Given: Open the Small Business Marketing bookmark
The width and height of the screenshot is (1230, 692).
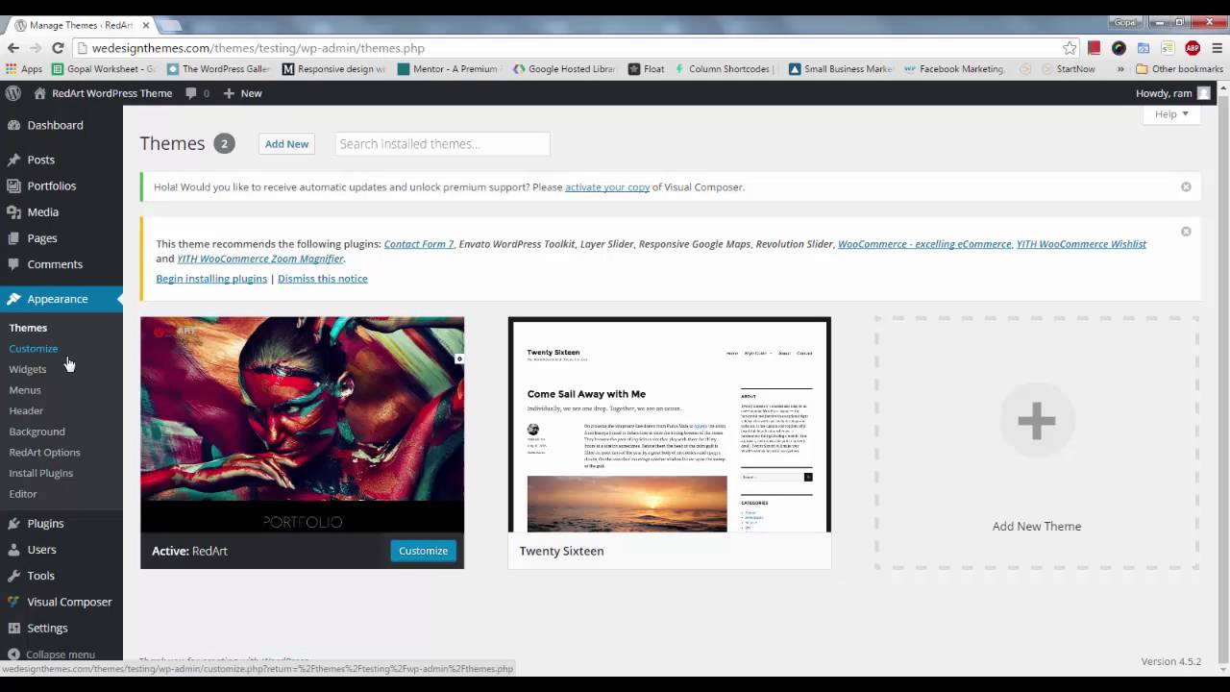Looking at the screenshot, I should click(x=841, y=69).
